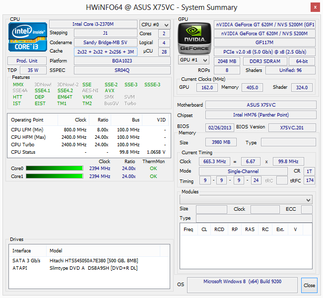Viewport: 323px width, 298px height.
Task: Select the Slimtype DVD A DS8A9SH row
Action: [x=89, y=268]
